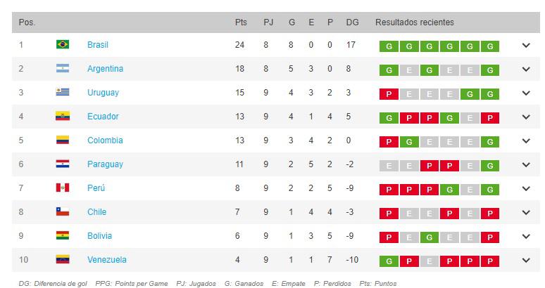Image resolution: width=545 pixels, height=288 pixels.
Task: Click the Venezuela flag icon
Action: tap(62, 260)
